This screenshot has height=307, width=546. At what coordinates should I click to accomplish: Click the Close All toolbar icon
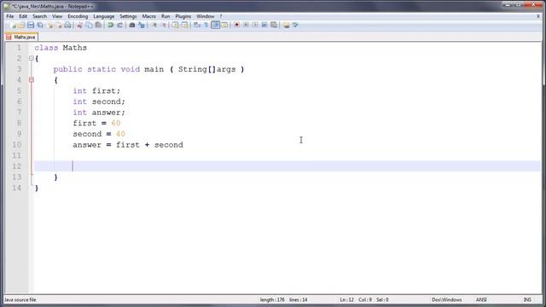coord(59,25)
